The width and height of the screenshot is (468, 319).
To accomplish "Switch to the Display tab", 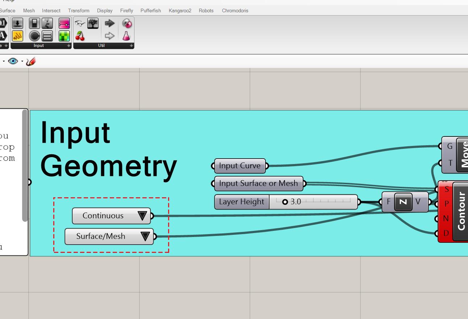I will pyautogui.click(x=105, y=10).
